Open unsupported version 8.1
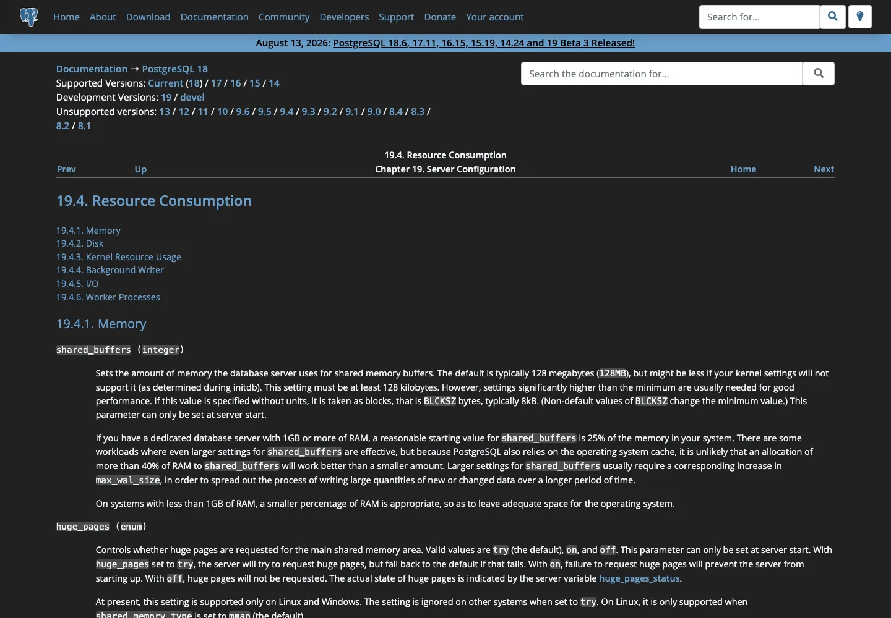 click(x=84, y=125)
